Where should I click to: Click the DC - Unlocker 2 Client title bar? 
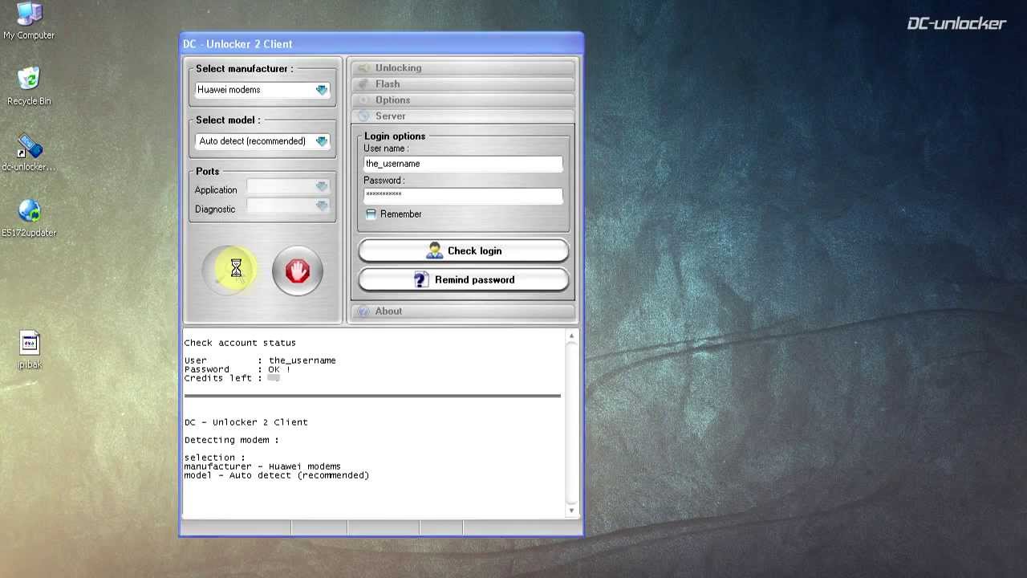coord(381,44)
